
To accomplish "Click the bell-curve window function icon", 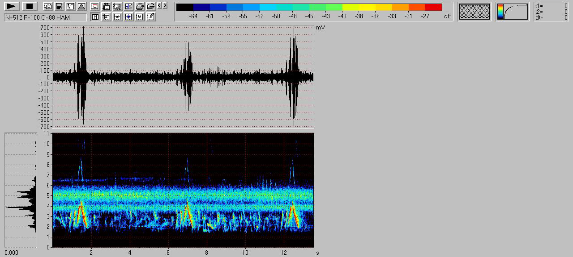I will [x=81, y=6].
